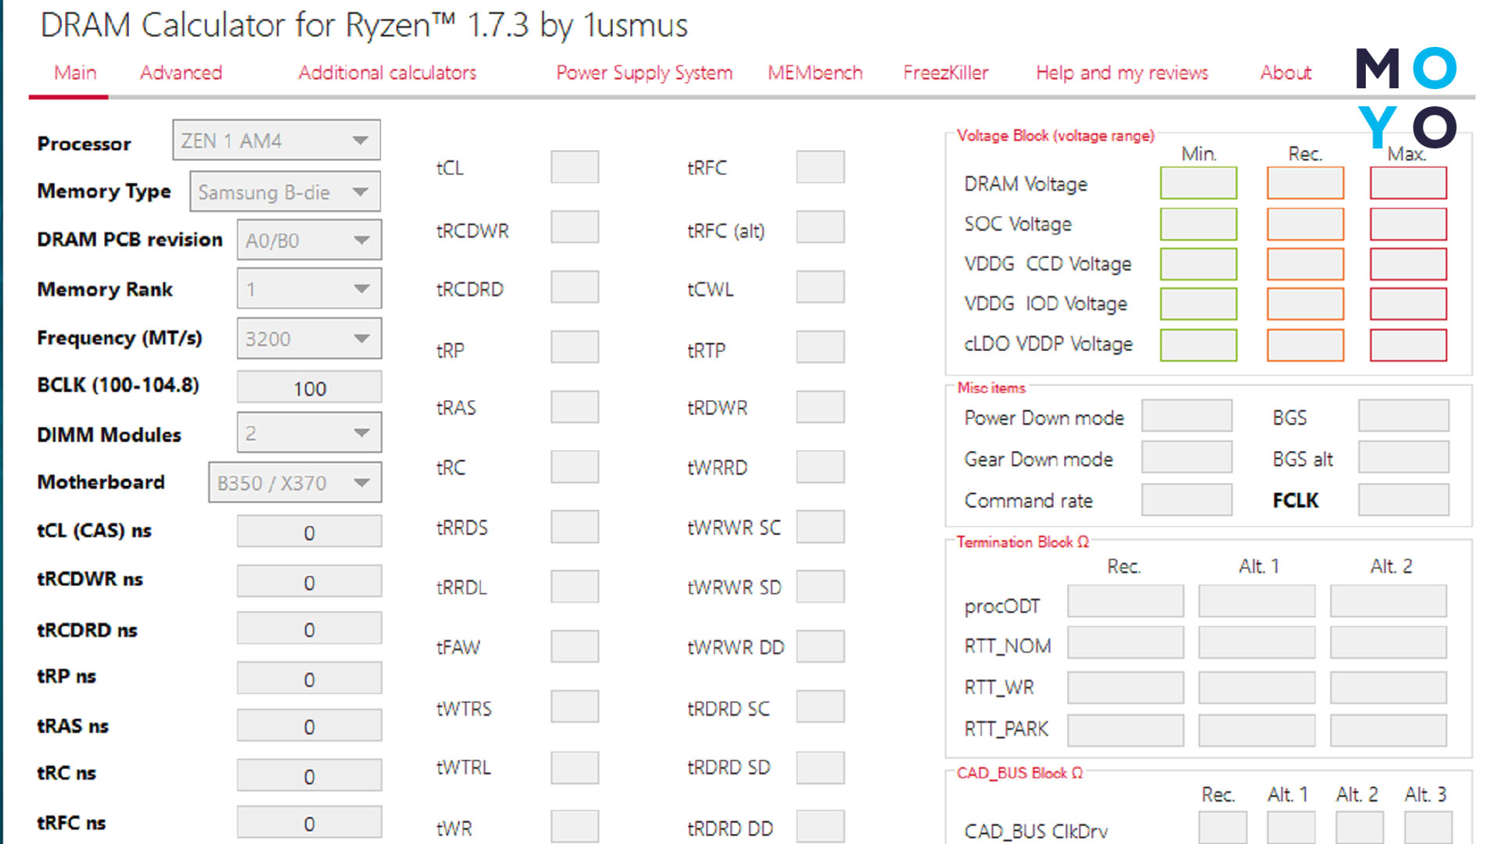The height and width of the screenshot is (844, 1501).
Task: Expand the DRAM PCB revision dropdown
Action: 310,240
